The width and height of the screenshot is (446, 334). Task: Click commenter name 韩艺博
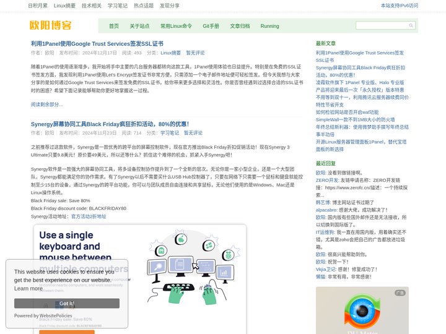pos(323,202)
